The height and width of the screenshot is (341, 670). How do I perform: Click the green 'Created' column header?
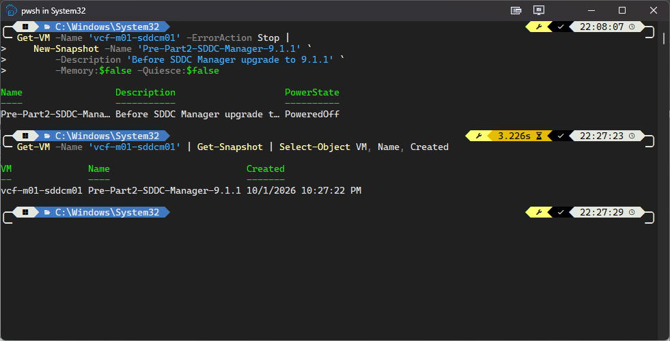pos(266,168)
